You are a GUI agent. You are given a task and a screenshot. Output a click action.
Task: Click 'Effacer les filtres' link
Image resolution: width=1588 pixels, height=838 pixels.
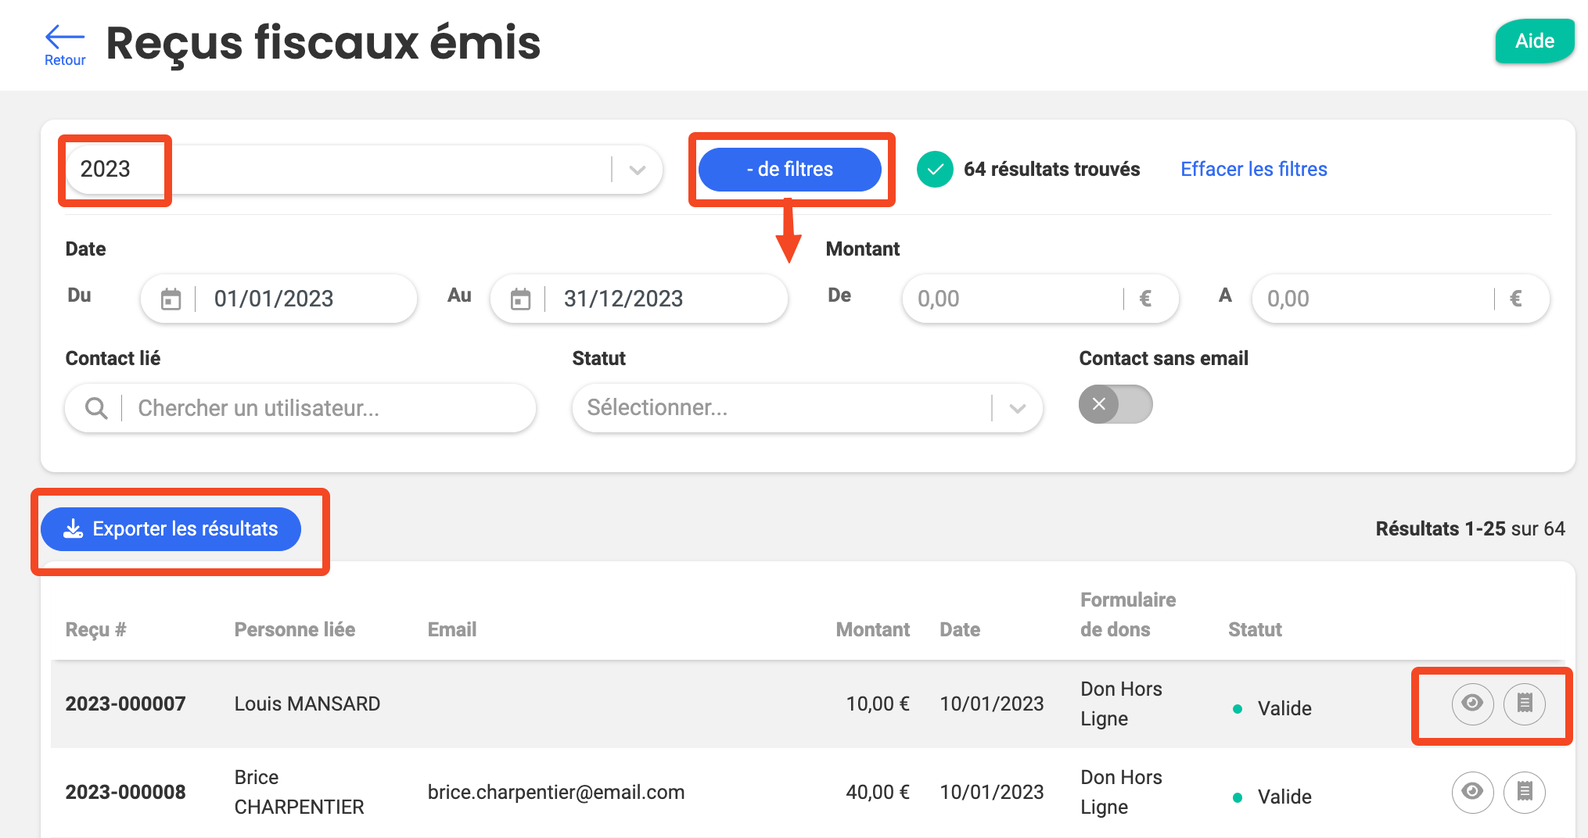click(x=1253, y=169)
